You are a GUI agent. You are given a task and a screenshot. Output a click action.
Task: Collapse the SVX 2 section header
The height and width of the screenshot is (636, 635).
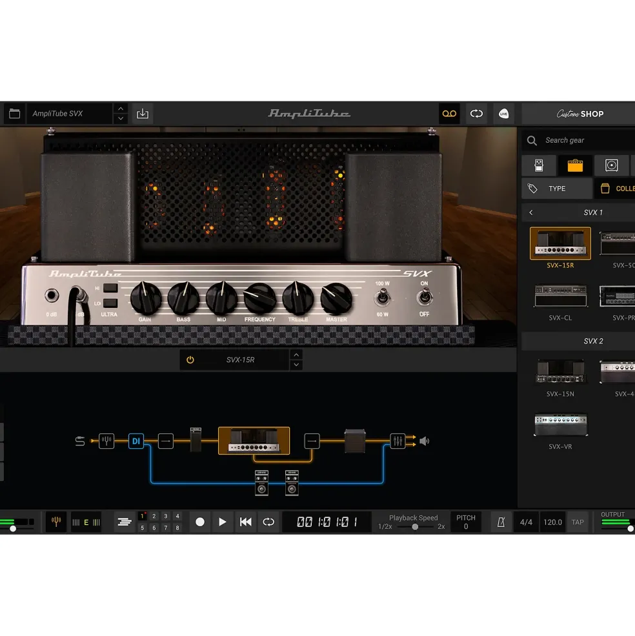(578, 341)
